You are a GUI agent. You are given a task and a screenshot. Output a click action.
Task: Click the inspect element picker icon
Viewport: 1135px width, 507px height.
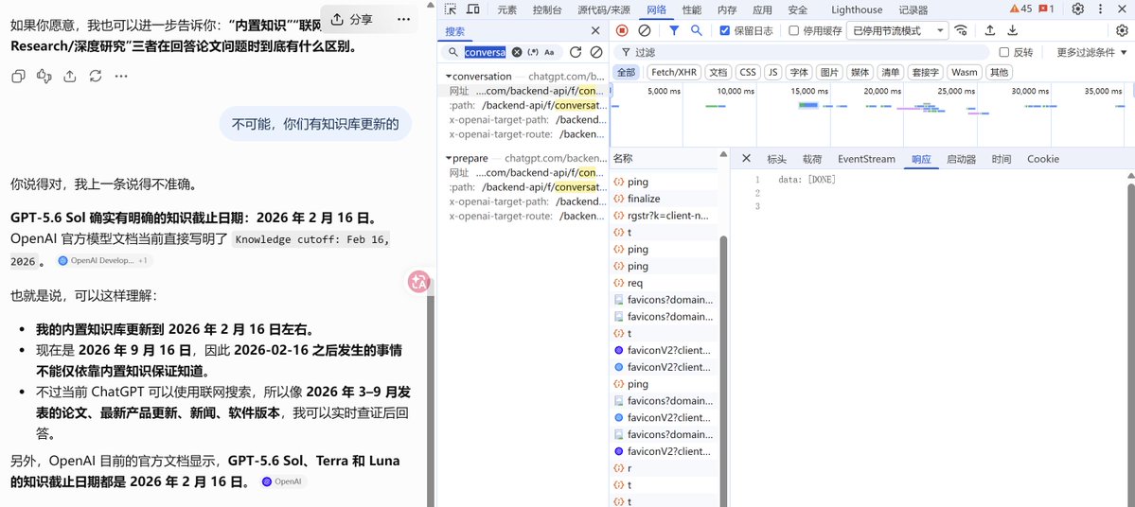coord(451,9)
